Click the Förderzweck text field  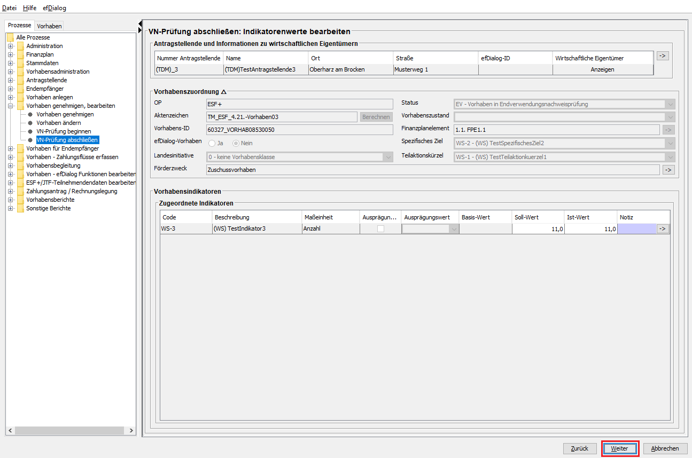(x=433, y=170)
